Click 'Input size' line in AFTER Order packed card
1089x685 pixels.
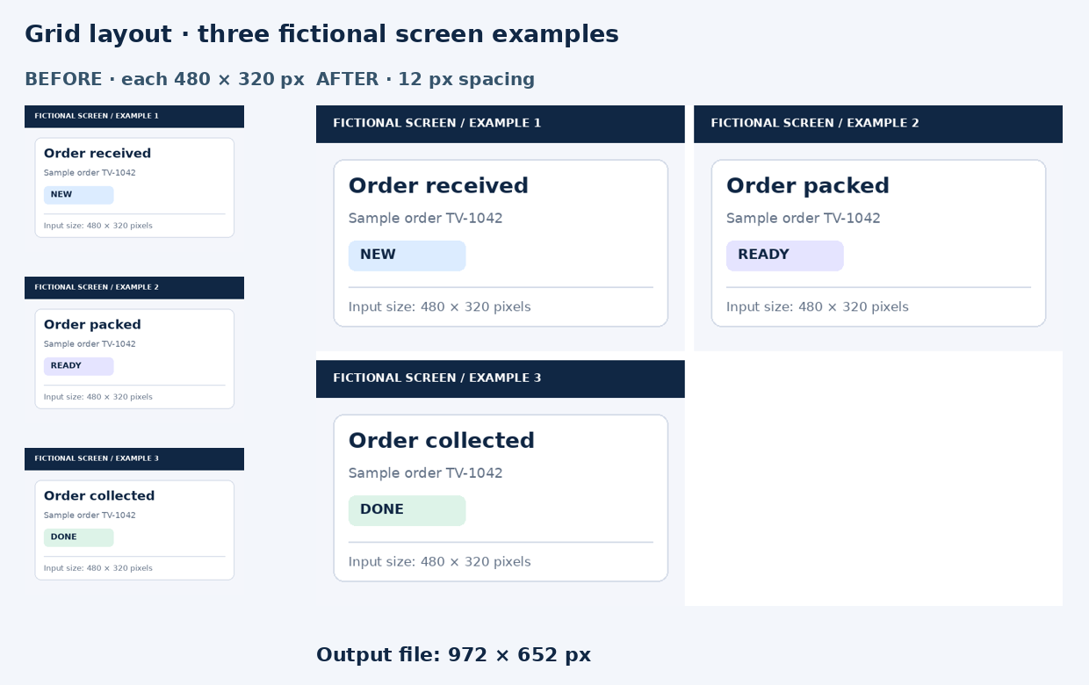pyautogui.click(x=817, y=307)
